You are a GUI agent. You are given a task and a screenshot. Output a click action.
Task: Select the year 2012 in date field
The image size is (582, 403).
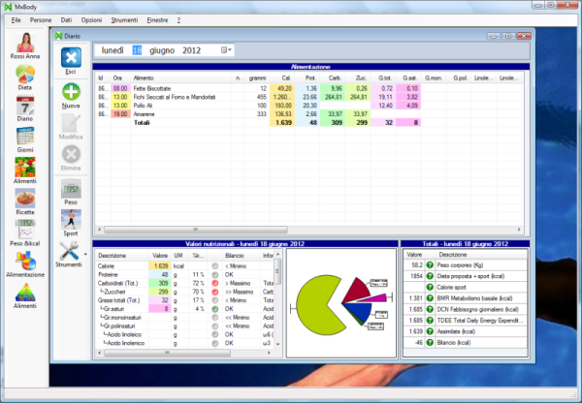[x=191, y=50]
